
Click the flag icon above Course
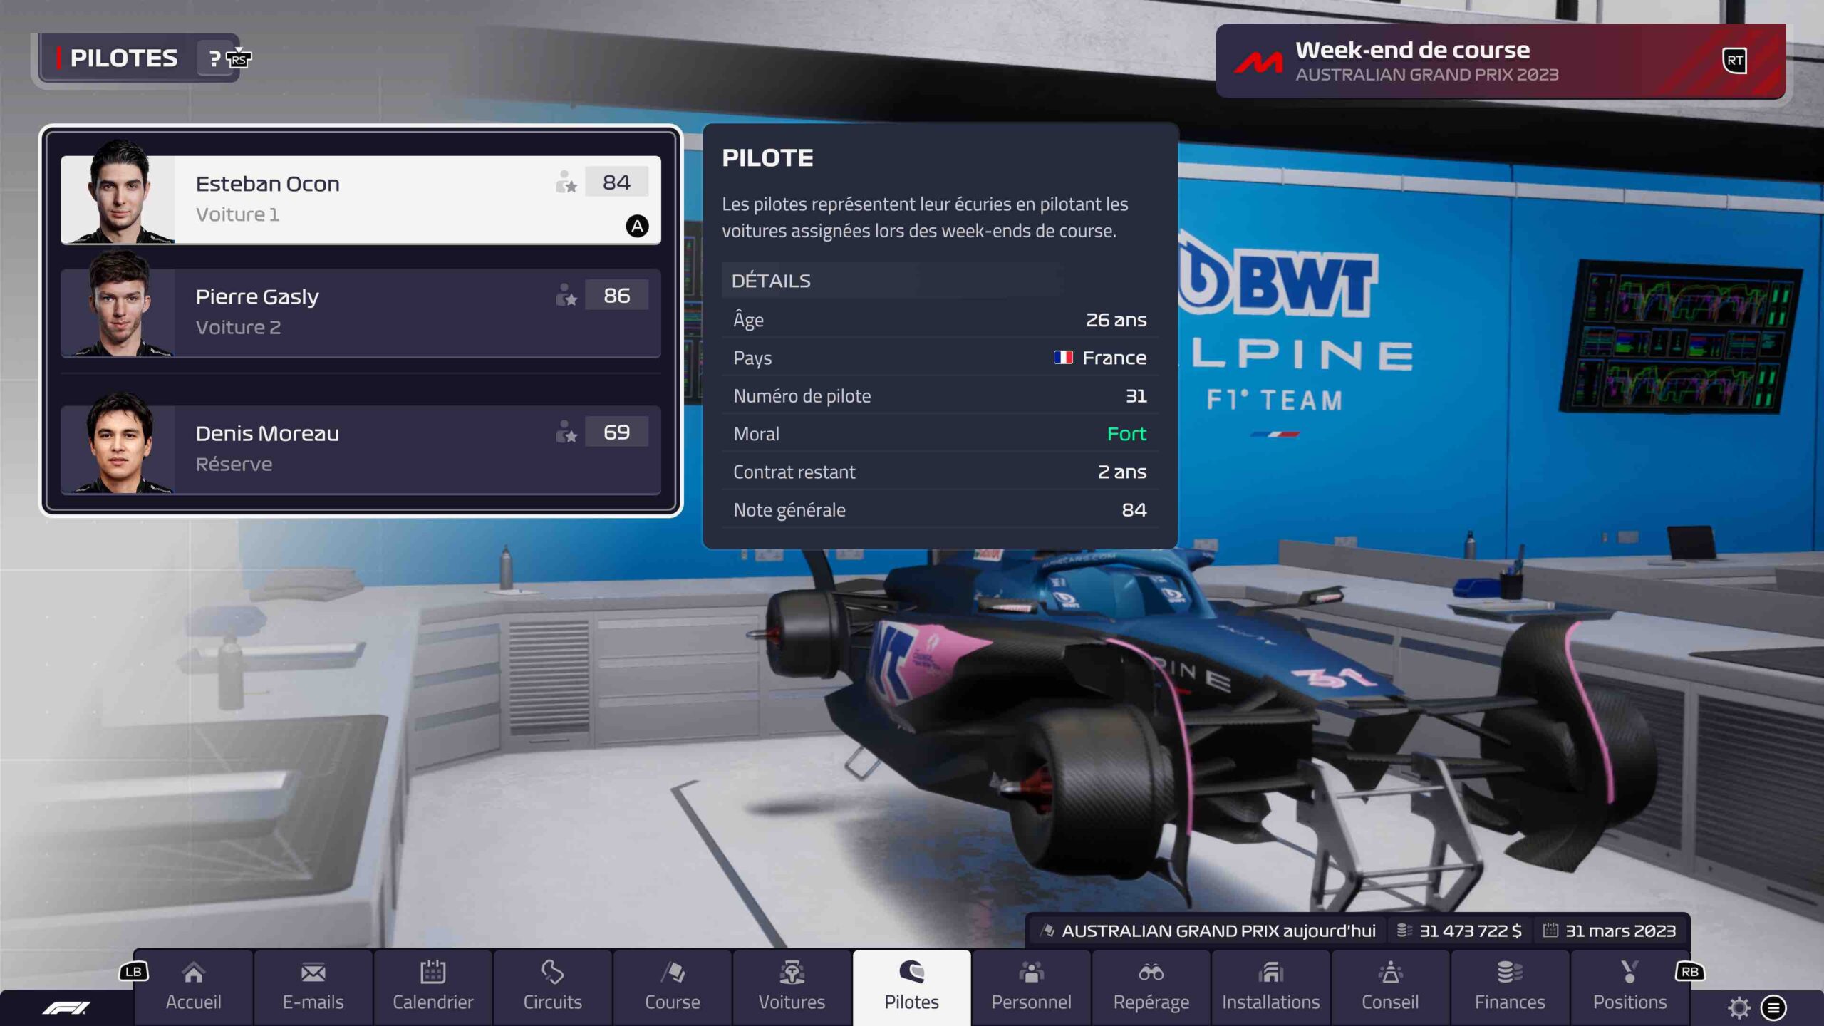click(673, 972)
